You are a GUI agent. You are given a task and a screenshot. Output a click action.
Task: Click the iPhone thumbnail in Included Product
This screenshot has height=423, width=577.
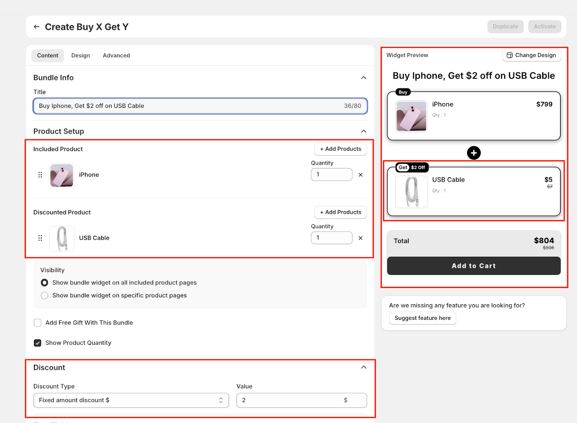click(x=62, y=175)
